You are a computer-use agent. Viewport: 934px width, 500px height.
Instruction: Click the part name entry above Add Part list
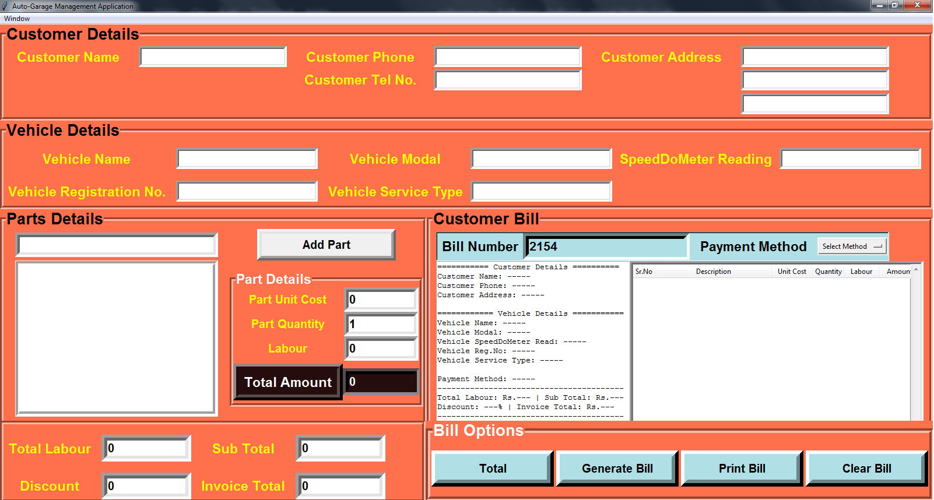coord(117,245)
